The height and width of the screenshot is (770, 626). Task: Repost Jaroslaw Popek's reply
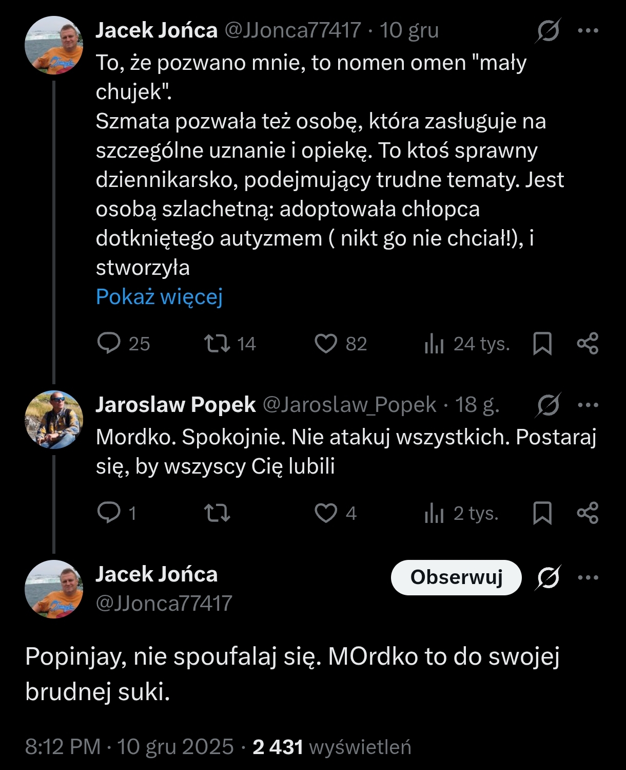[217, 513]
